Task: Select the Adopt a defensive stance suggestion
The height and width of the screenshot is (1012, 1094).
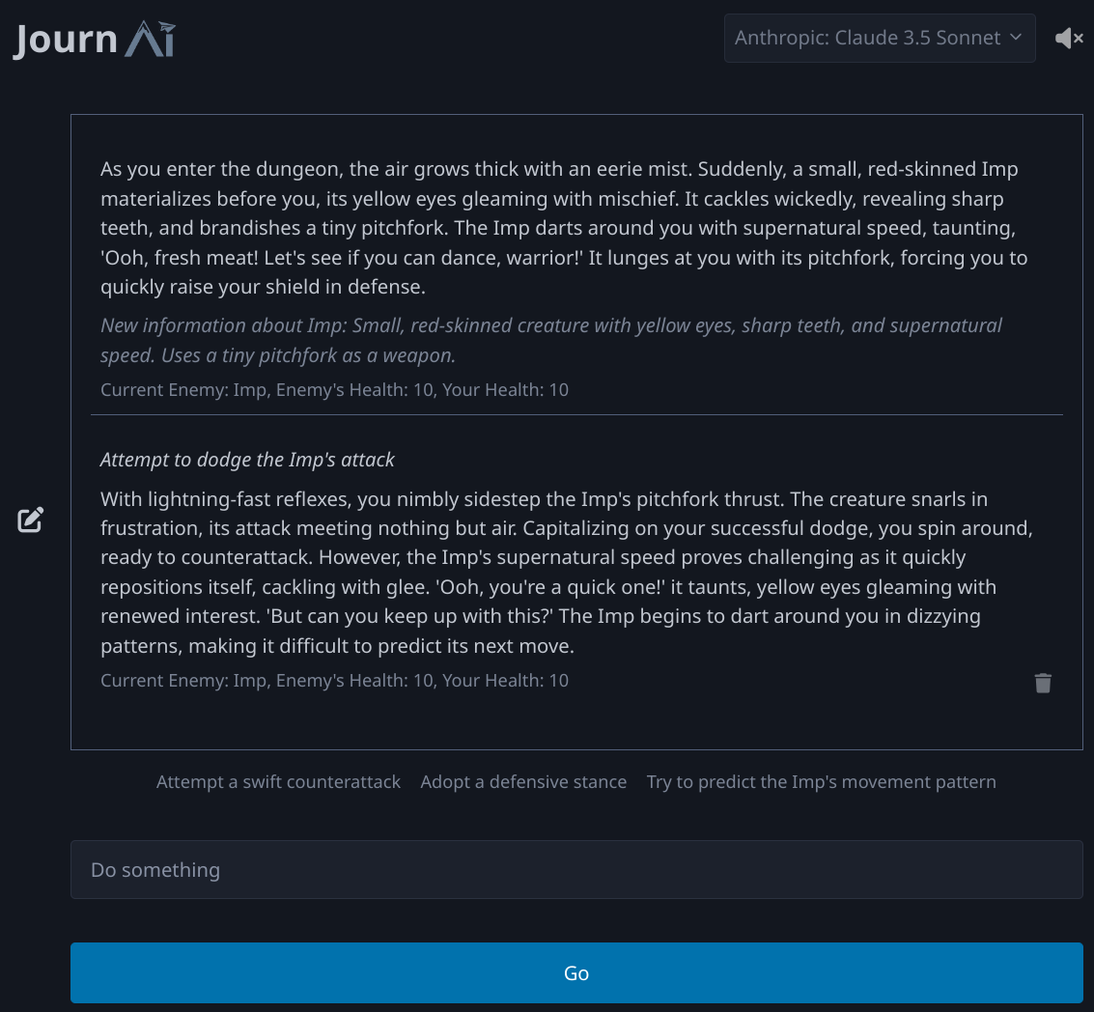Action: (x=523, y=781)
